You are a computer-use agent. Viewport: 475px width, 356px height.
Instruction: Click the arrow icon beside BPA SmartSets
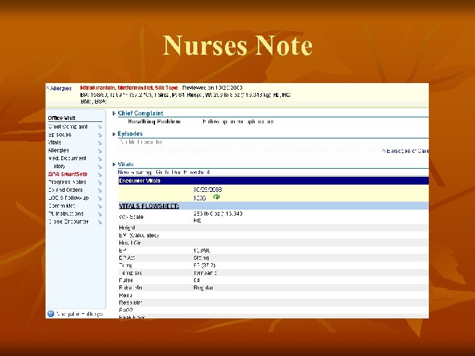(100, 175)
